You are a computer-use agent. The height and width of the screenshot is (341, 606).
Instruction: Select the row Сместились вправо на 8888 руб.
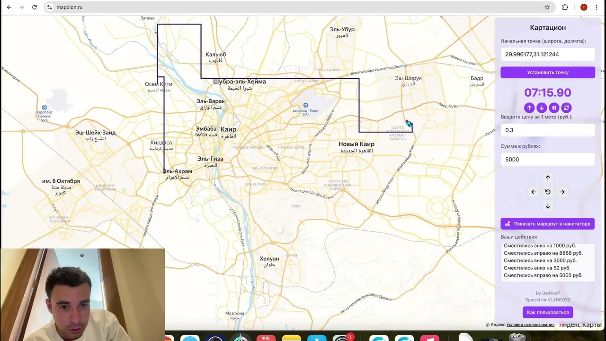click(543, 253)
